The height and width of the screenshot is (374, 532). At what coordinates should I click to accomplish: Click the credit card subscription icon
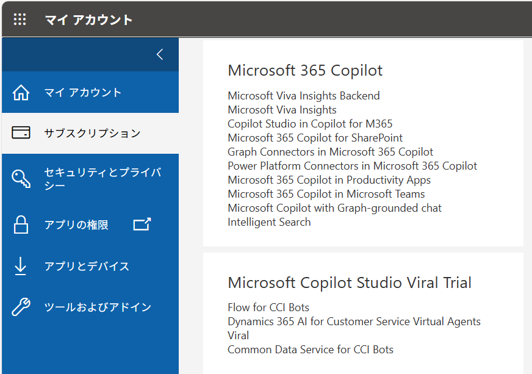pos(21,132)
